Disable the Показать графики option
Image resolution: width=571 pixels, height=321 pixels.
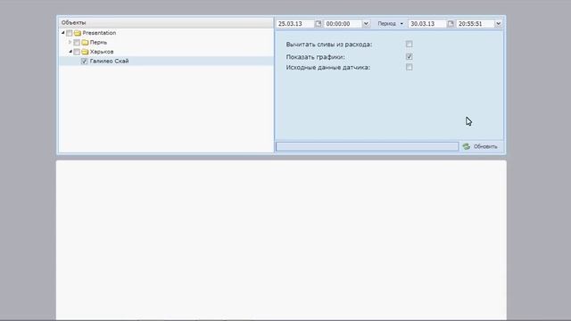(x=409, y=56)
